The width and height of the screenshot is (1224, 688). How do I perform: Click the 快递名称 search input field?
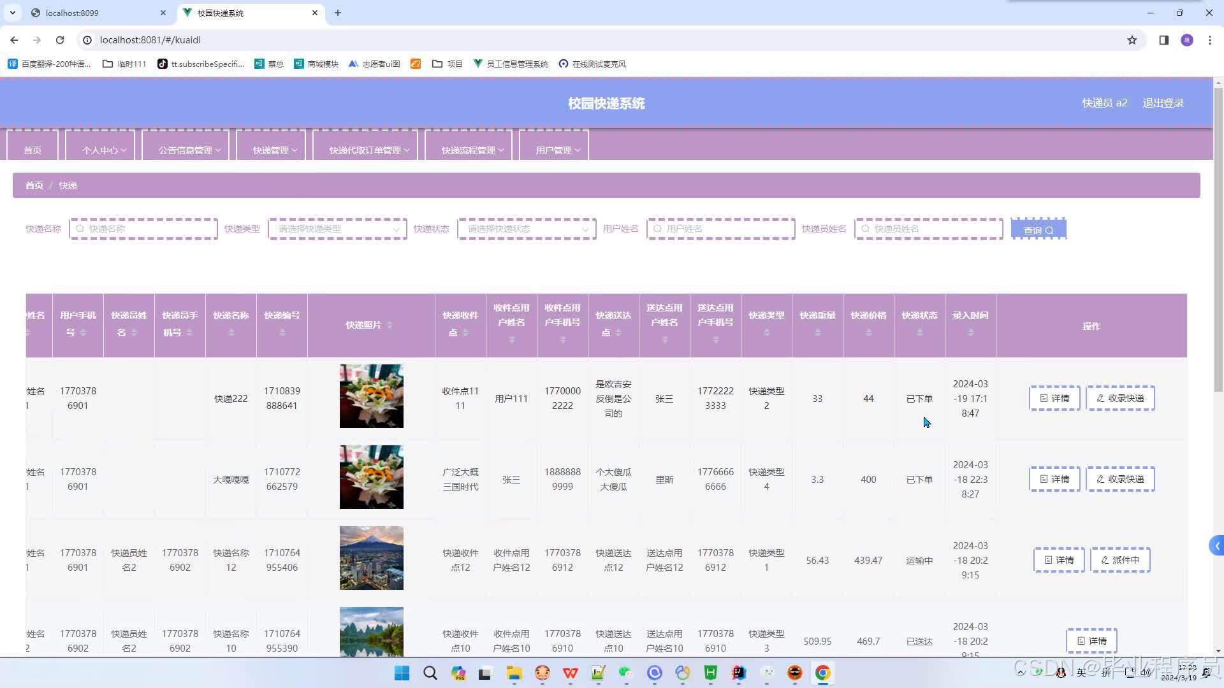point(144,229)
